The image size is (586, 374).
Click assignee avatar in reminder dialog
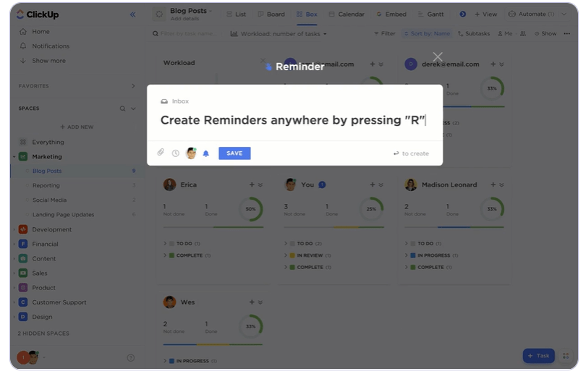[x=191, y=153]
